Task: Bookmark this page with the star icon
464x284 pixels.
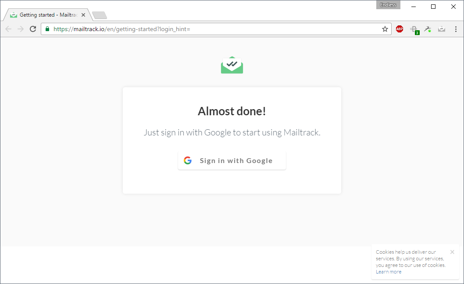Action: pyautogui.click(x=385, y=29)
